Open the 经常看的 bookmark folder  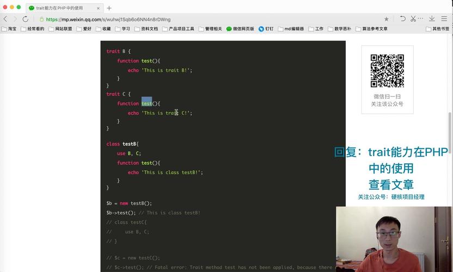point(32,29)
